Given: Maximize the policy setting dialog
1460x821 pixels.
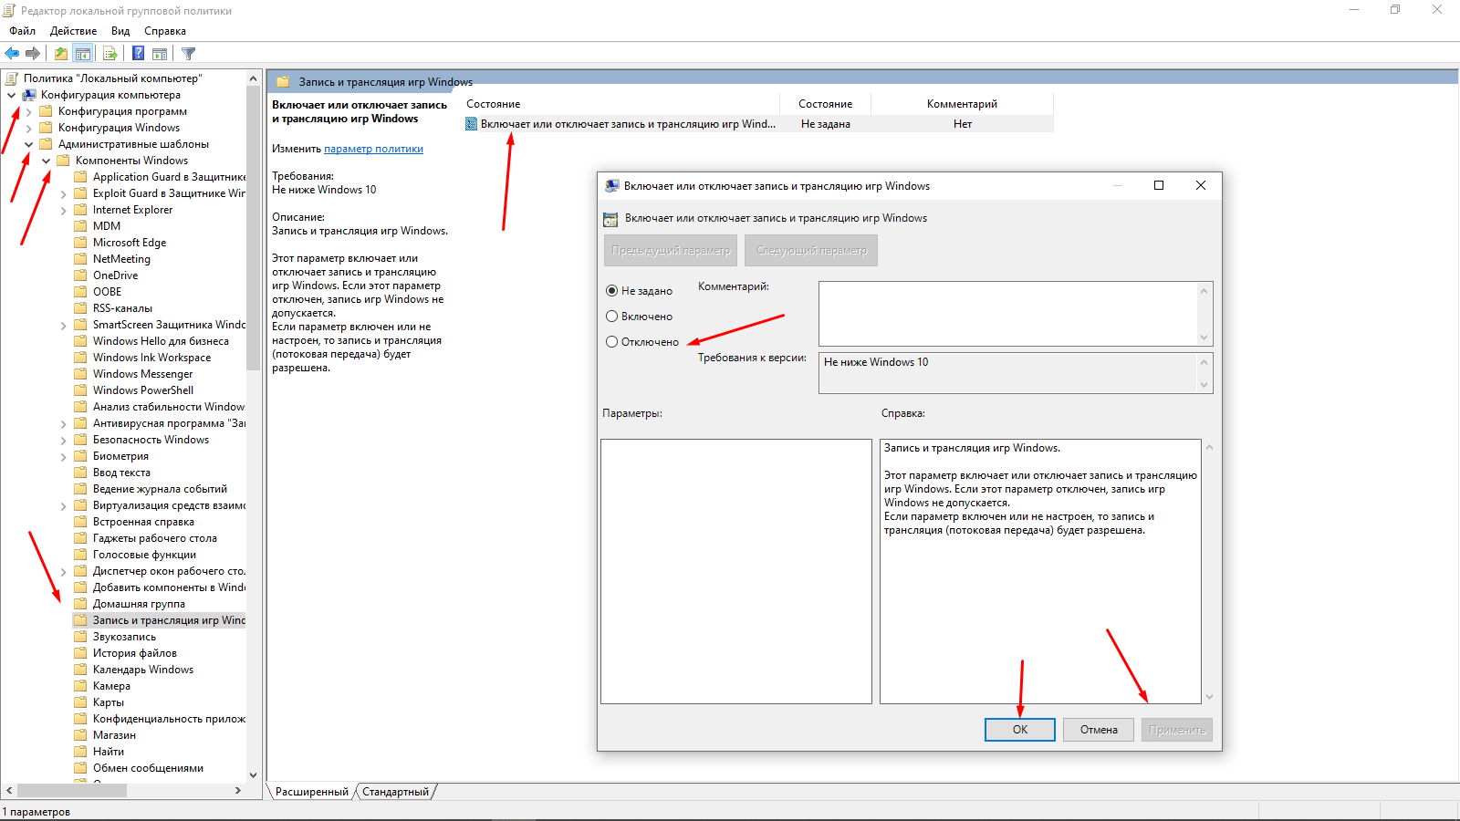Looking at the screenshot, I should 1159,185.
